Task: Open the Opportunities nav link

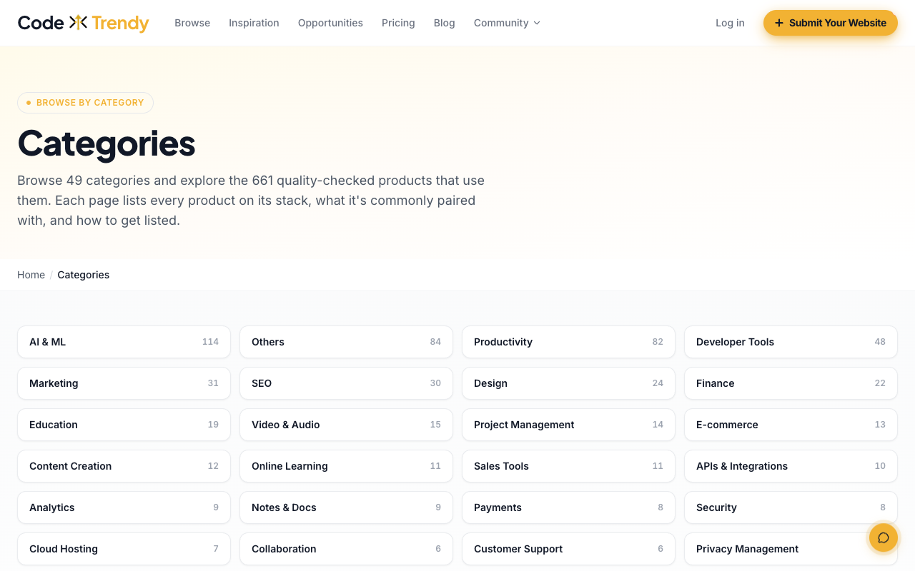Action: pos(330,23)
